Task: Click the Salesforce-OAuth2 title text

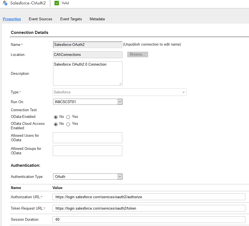Action: [x=28, y=3]
